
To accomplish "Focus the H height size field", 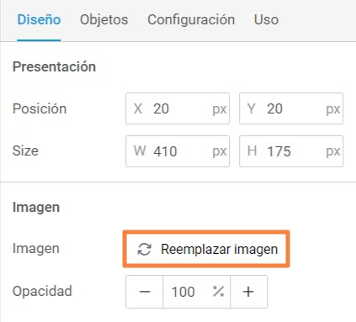I will point(291,151).
